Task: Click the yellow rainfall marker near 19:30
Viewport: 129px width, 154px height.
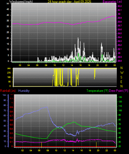Action: point(96,145)
